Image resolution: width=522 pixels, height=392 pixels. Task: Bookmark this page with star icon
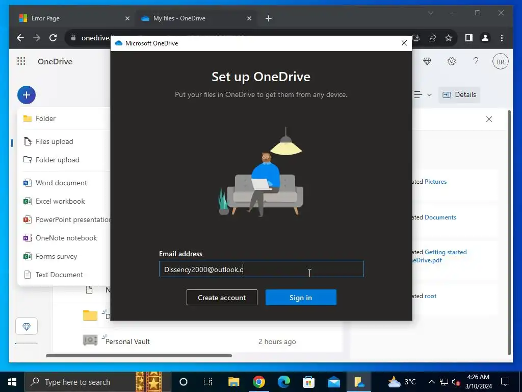(449, 38)
